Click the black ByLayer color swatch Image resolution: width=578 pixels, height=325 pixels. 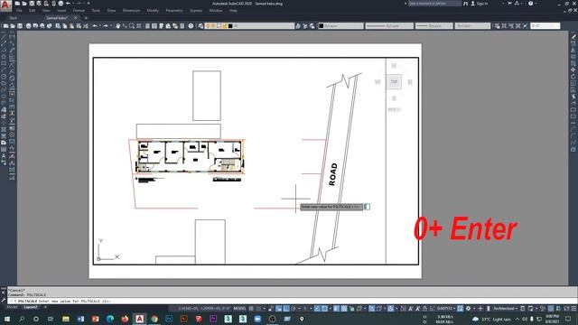point(322,26)
